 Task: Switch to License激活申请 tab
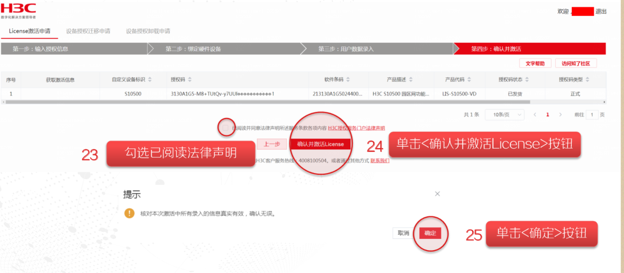pos(29,31)
